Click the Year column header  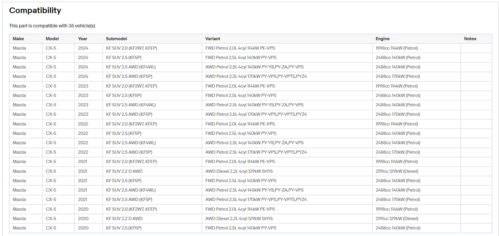click(x=83, y=39)
